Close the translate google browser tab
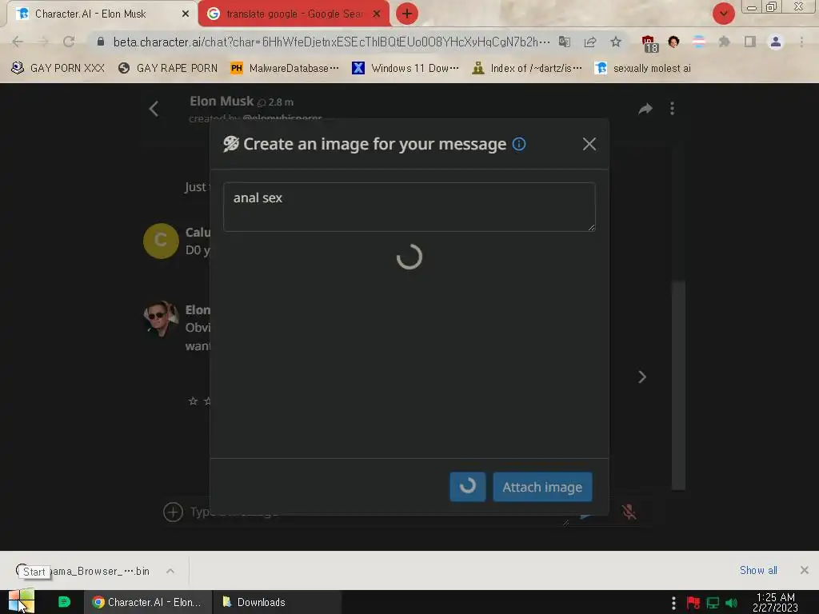 pos(376,14)
